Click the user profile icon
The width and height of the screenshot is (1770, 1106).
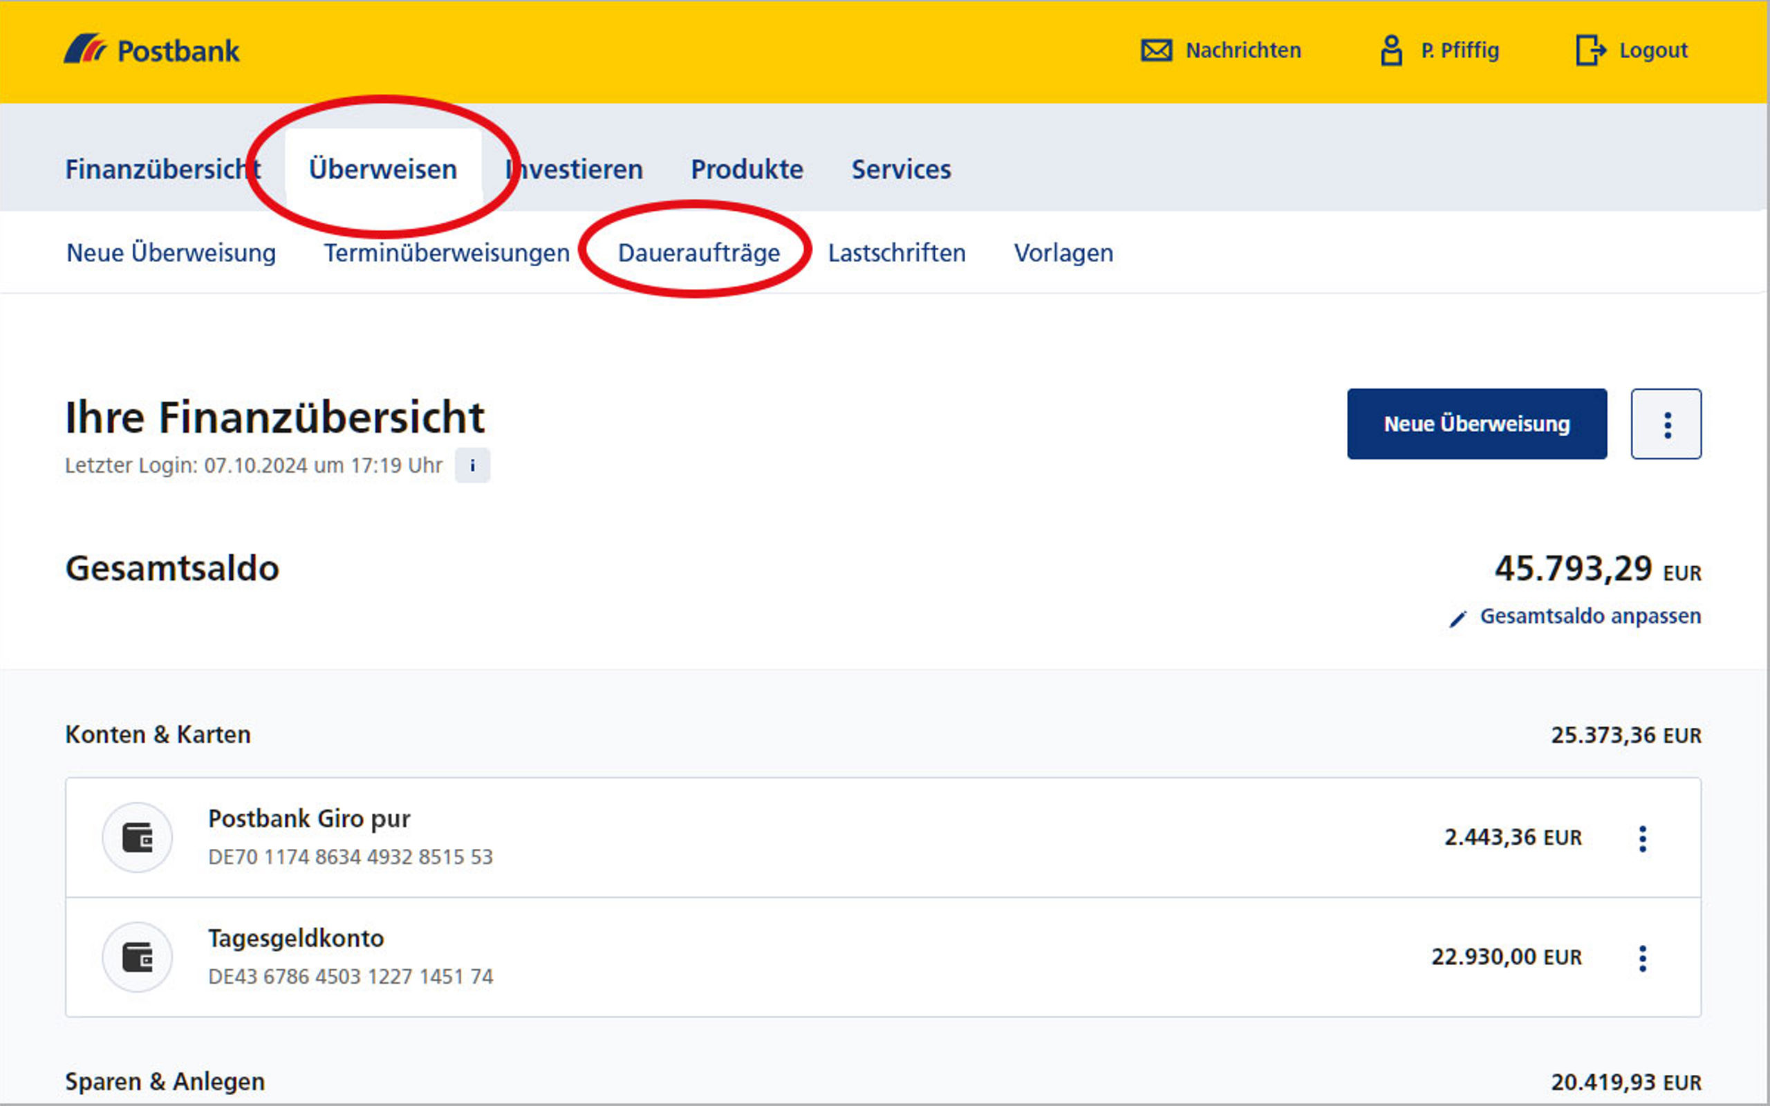(x=1391, y=50)
